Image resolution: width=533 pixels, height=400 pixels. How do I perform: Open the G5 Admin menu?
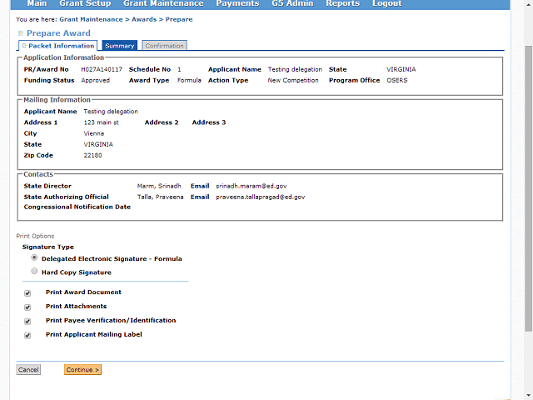coord(292,4)
